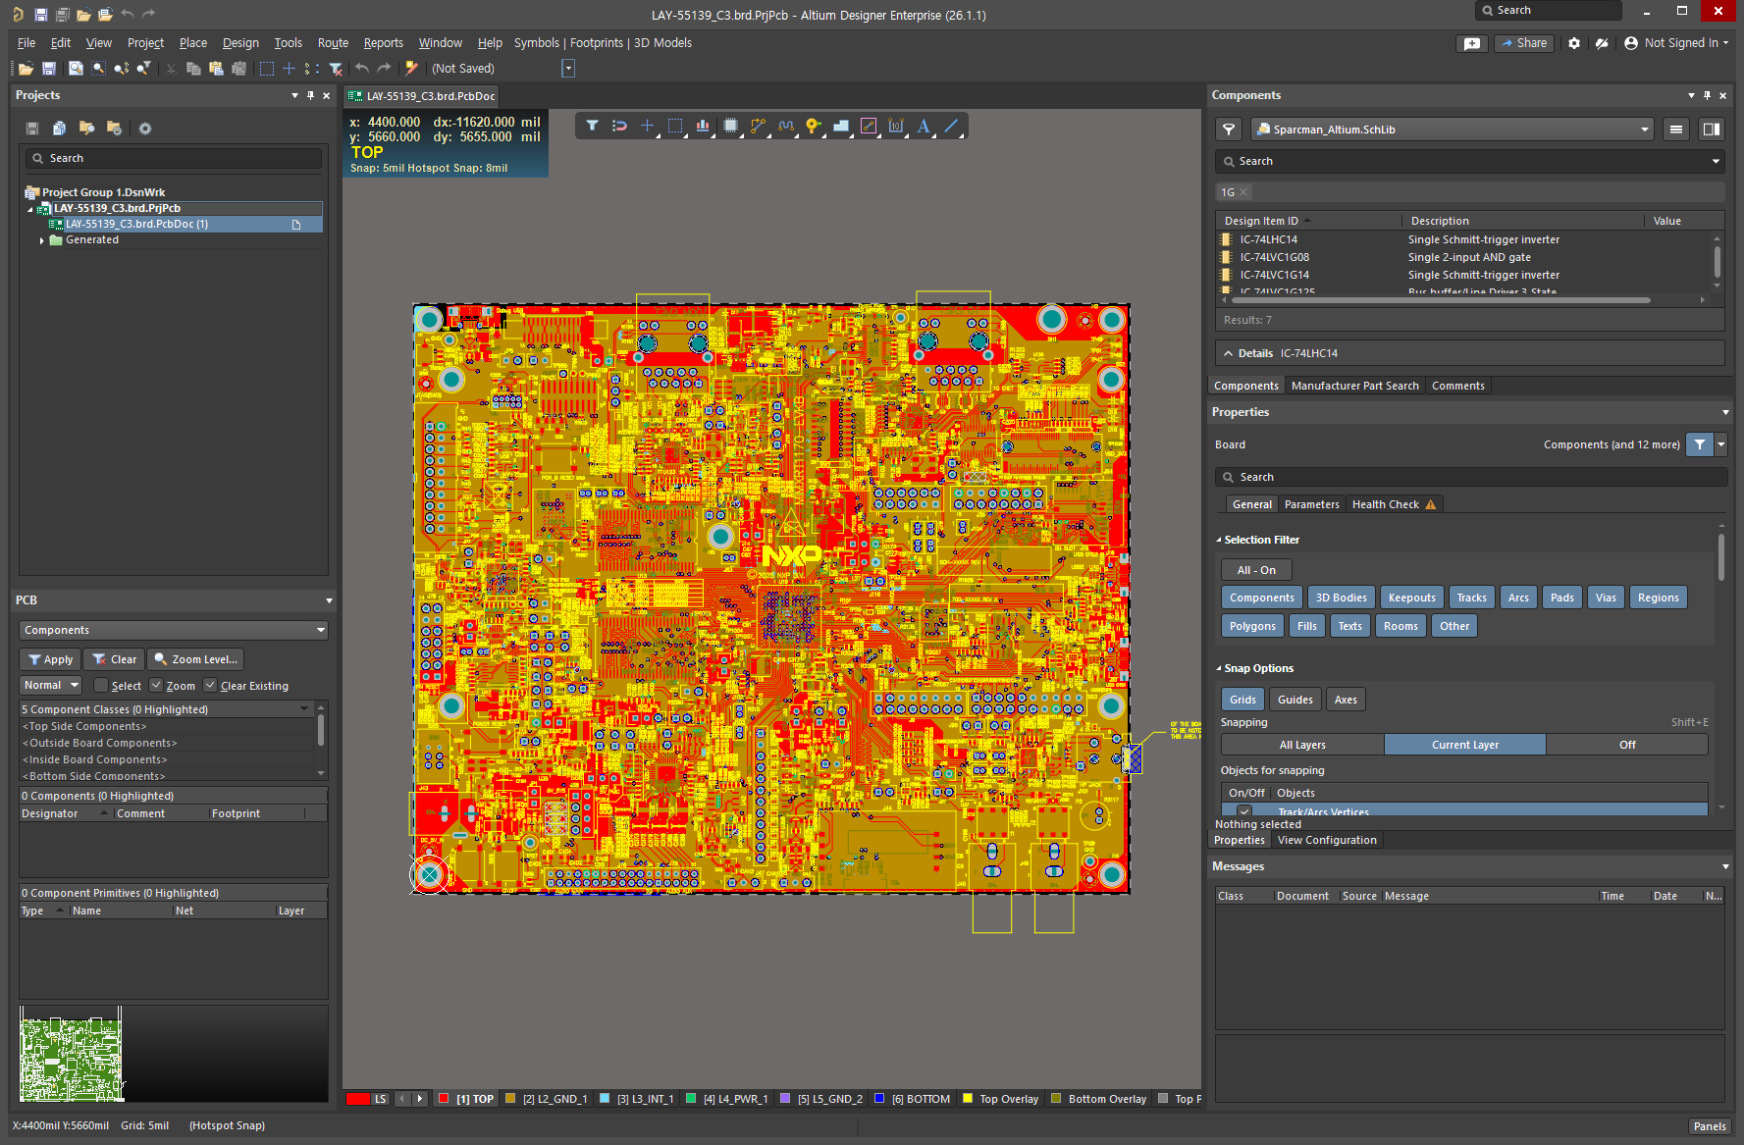1744x1145 pixels.
Task: Click the L3_INT_1 layer color swatch
Action: (605, 1099)
